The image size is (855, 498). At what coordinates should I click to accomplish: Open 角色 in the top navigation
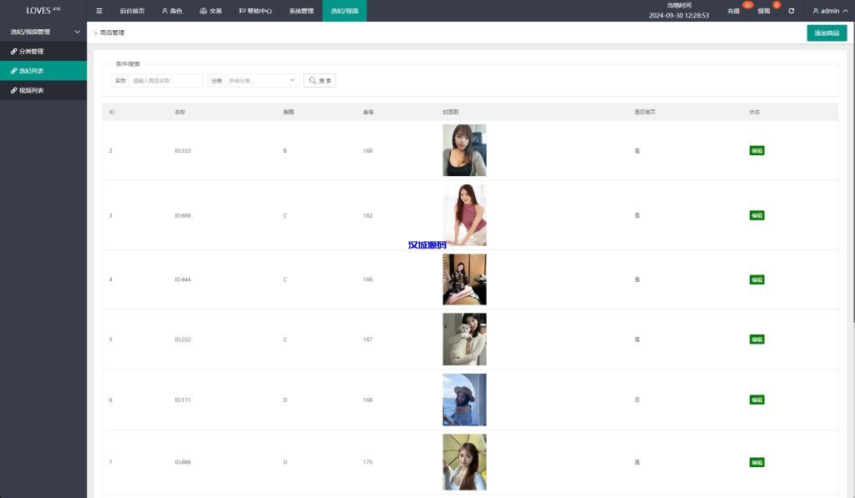click(172, 11)
